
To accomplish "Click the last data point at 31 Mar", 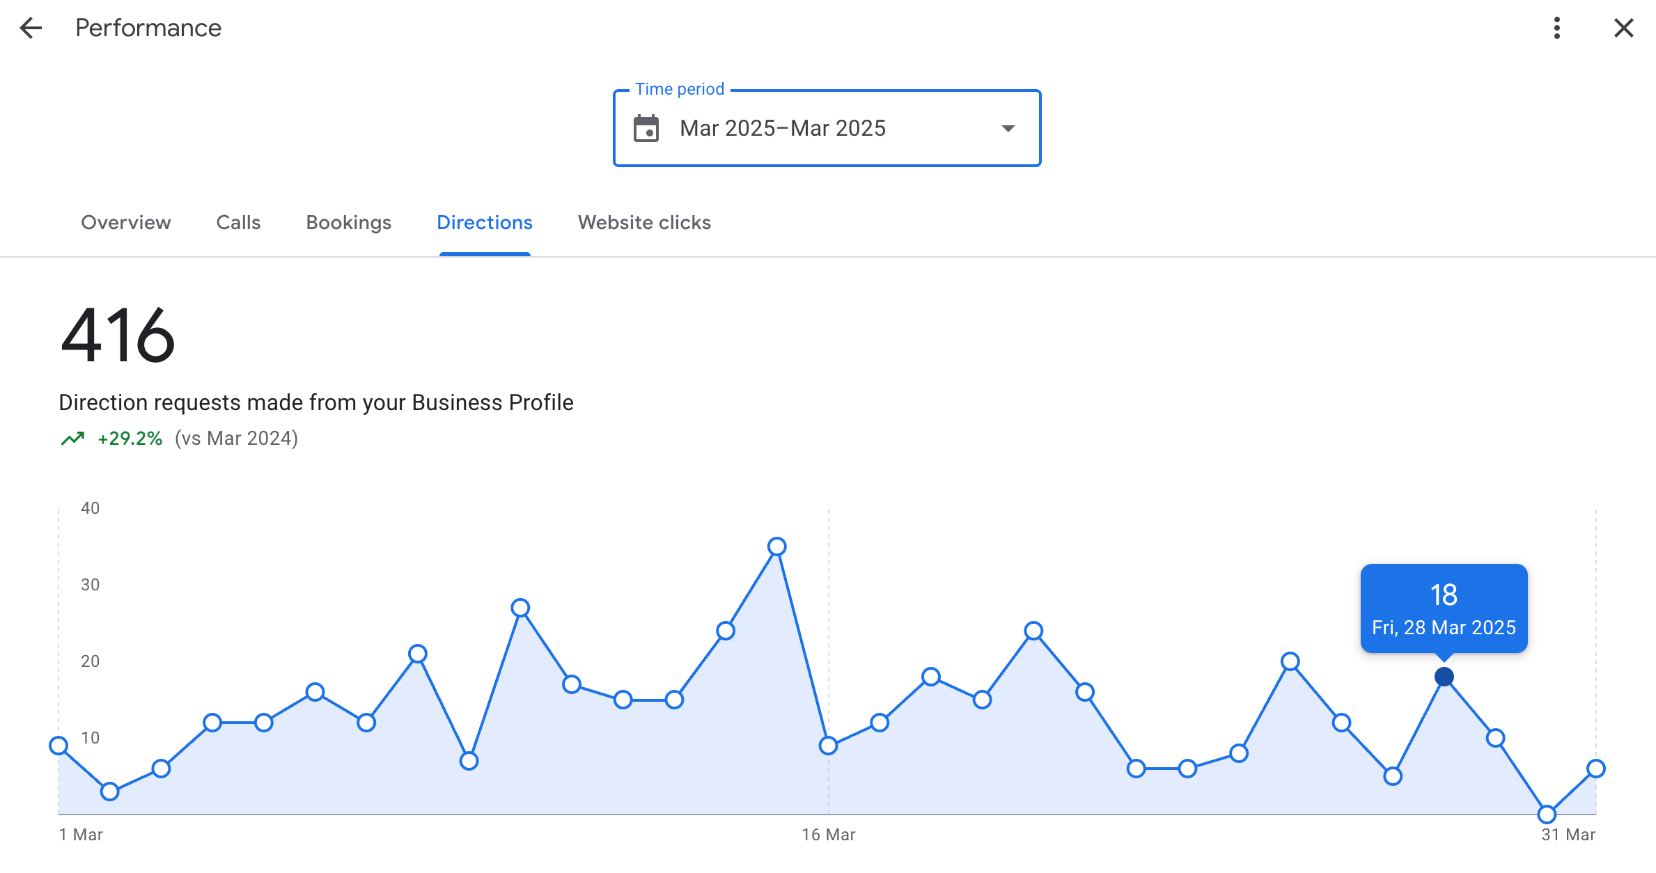I will pyautogui.click(x=1595, y=769).
